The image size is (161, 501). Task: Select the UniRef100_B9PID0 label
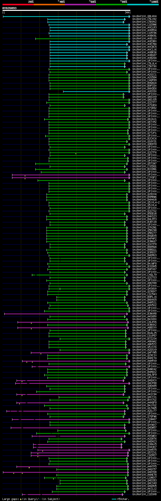[x=144, y=86]
